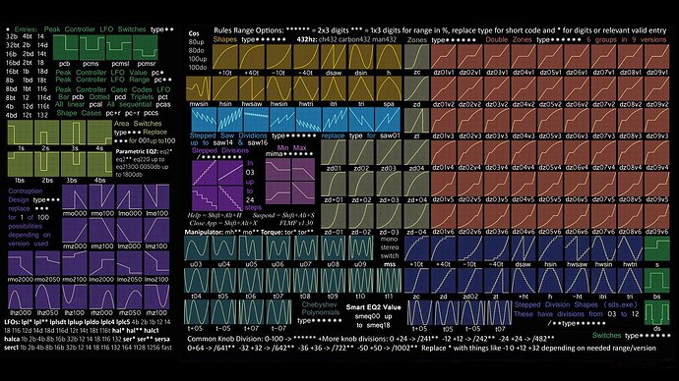The width and height of the screenshot is (679, 381).
Task: Click the dz09v1 double zone tile
Action: click(657, 57)
